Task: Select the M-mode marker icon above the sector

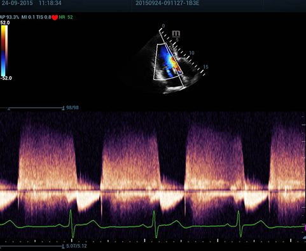Action: point(176,34)
